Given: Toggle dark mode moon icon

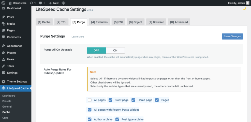Looking at the screenshot, I should pos(244,8).
